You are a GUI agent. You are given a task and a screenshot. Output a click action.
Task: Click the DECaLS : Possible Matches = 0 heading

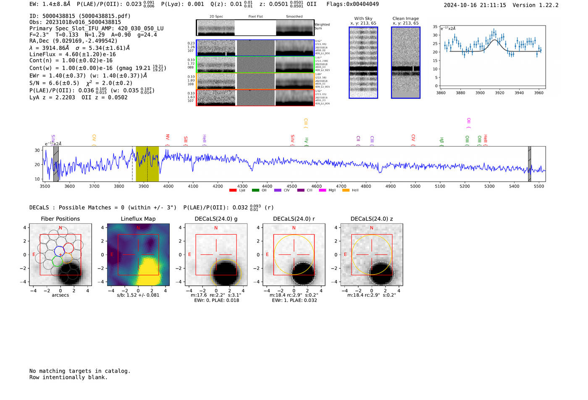103,208
